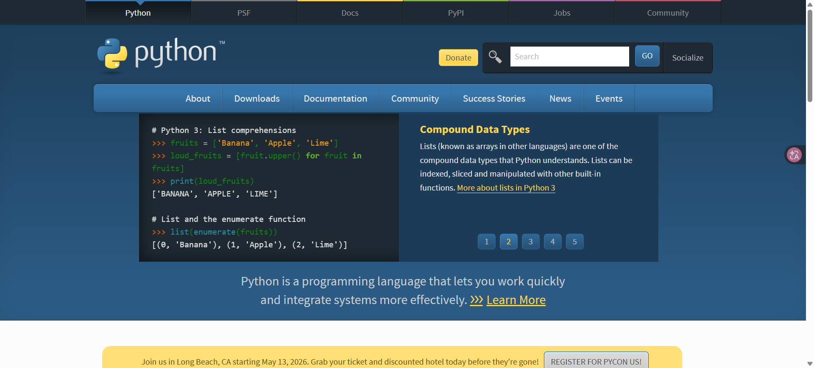Open the Success Stories menu
The height and width of the screenshot is (368, 814).
pos(494,98)
